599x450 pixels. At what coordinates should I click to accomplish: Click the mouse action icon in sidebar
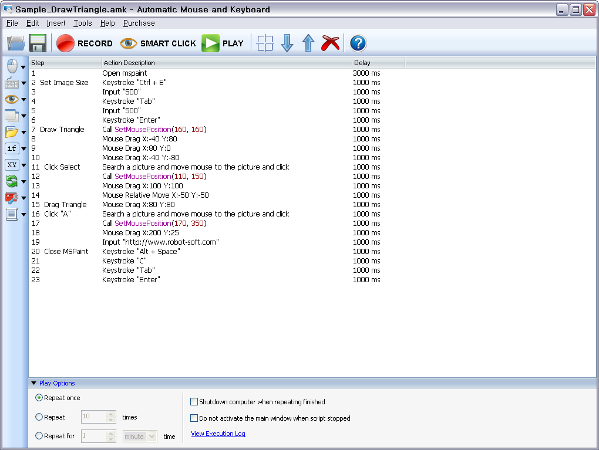coord(12,66)
